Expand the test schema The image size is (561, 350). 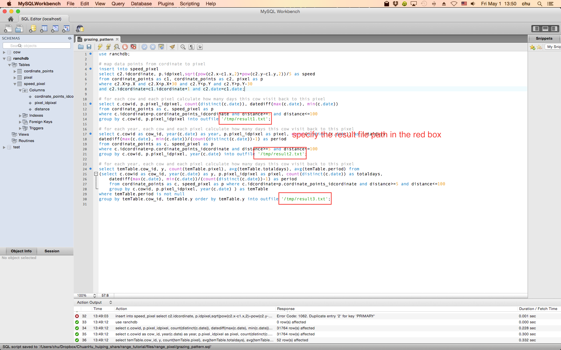[4, 147]
